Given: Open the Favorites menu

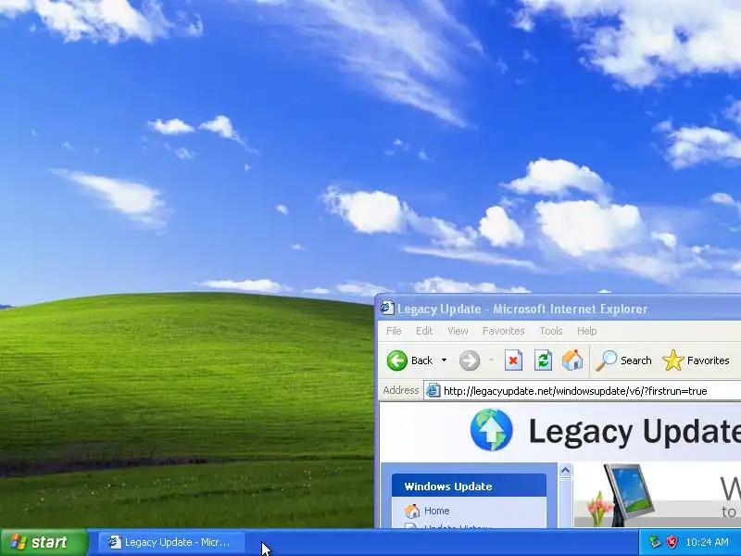Looking at the screenshot, I should 503,331.
